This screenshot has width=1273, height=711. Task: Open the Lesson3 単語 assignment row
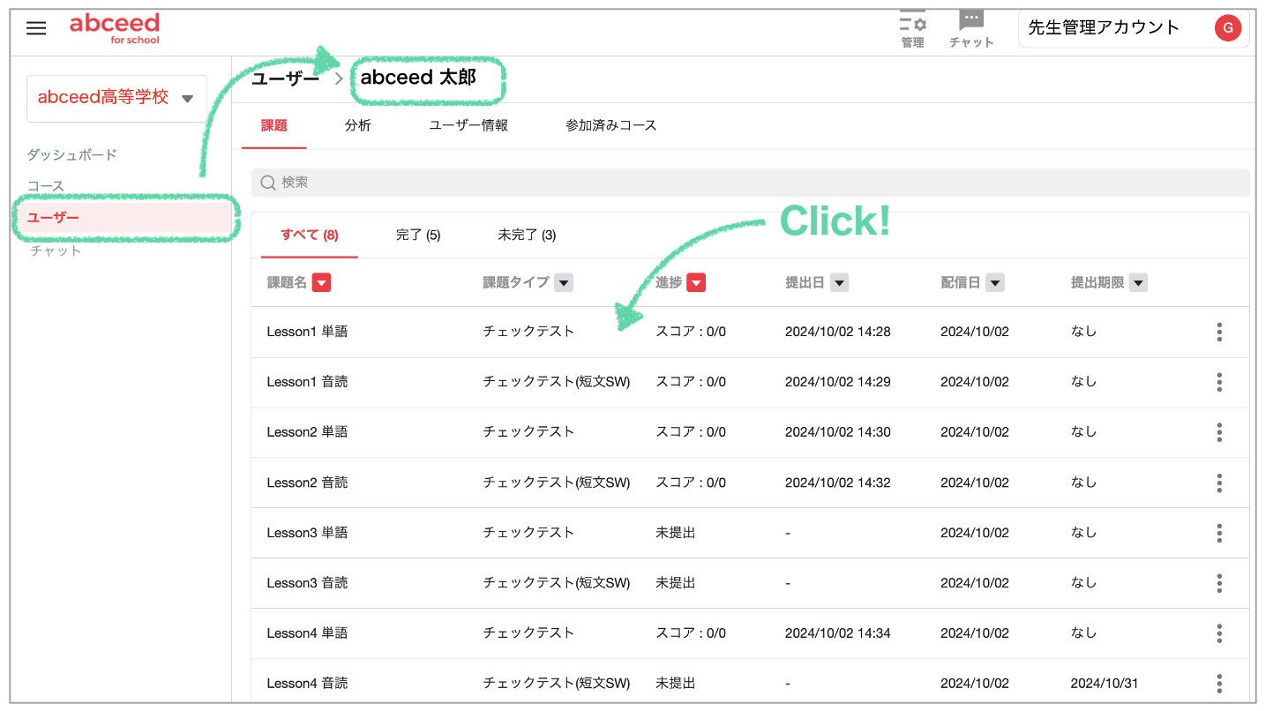[750, 533]
